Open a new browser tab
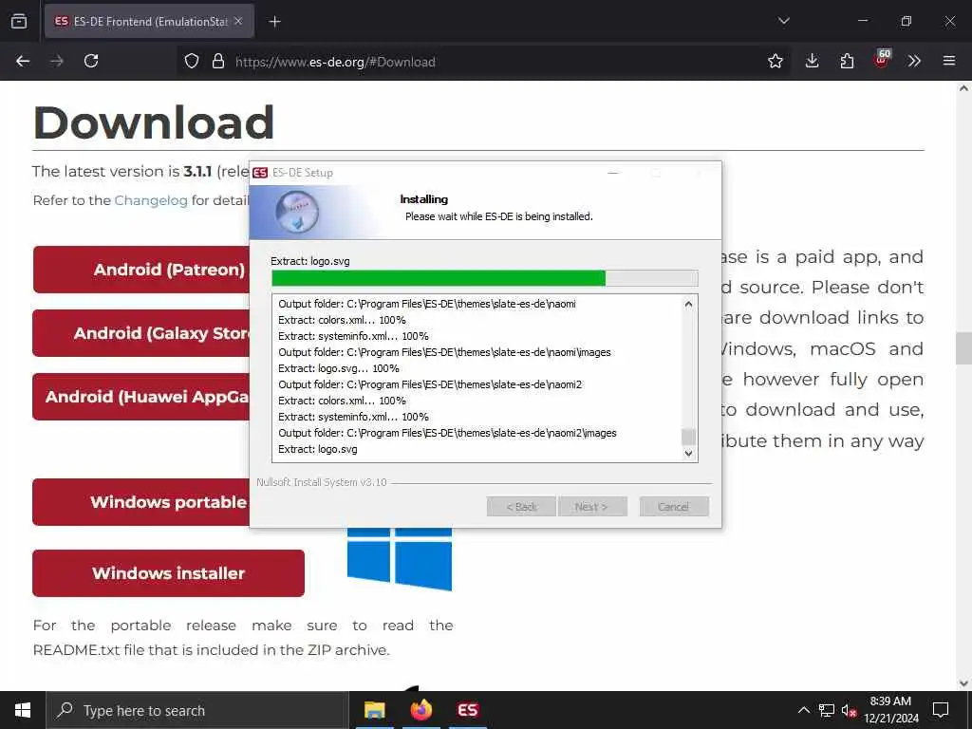 click(274, 22)
